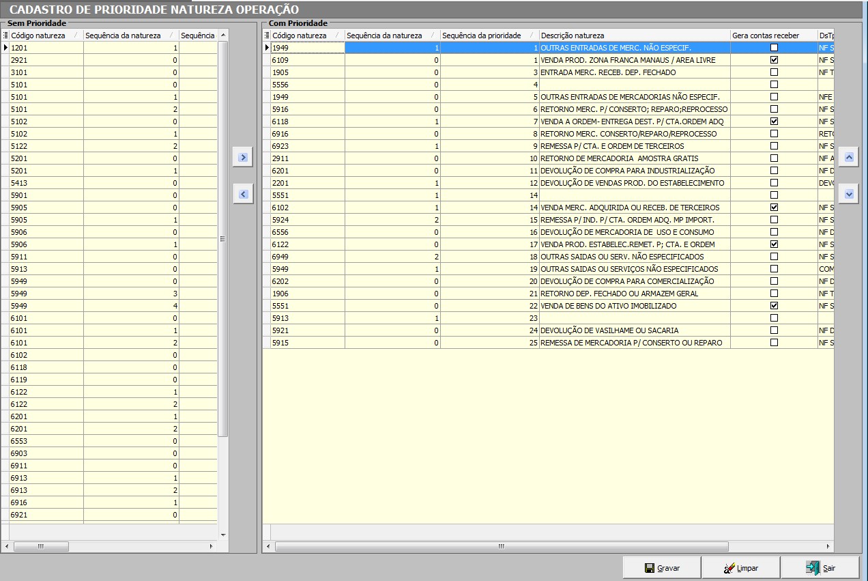This screenshot has height=581, width=868.
Task: Click the move right arrow button
Action: (x=242, y=158)
